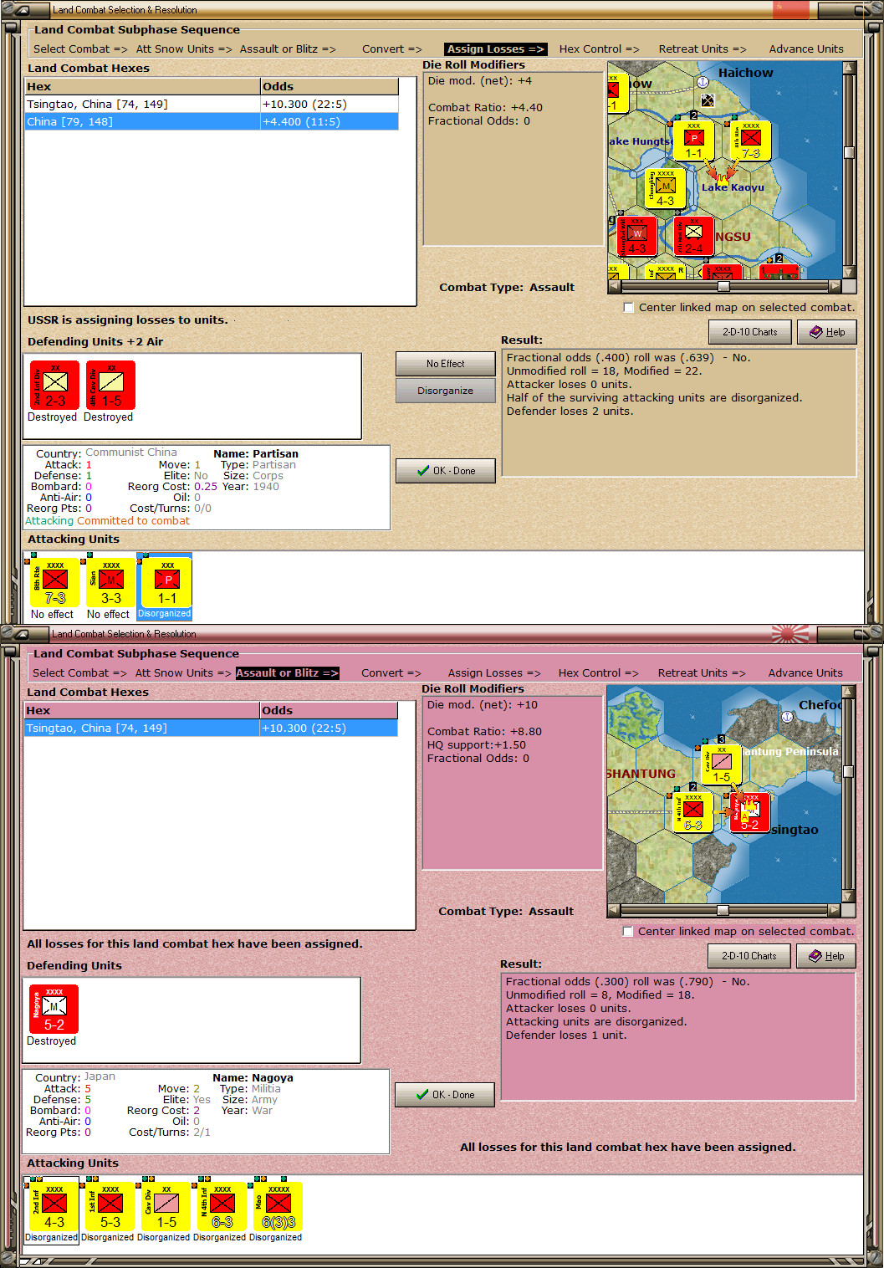Click OK - Done in lower window

pos(444,1095)
